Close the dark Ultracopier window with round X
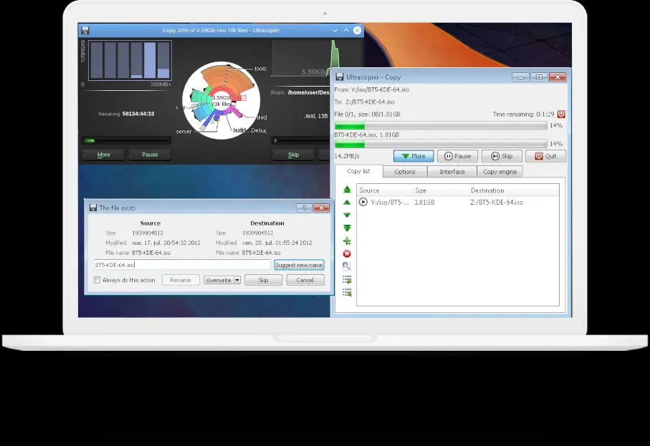The height and width of the screenshot is (446, 650). click(x=358, y=30)
